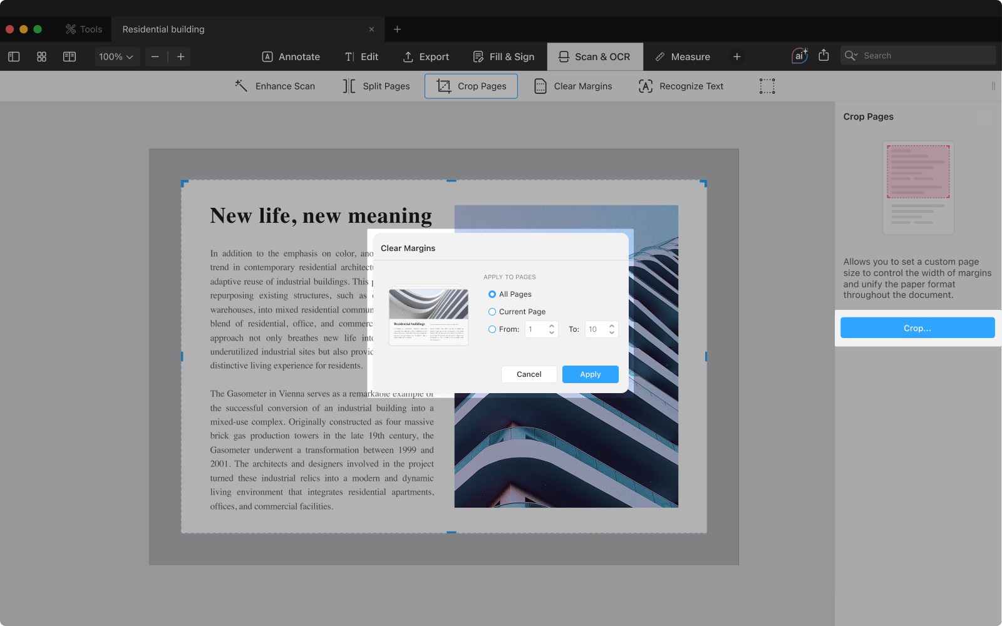Cancel the Clear Margins dialog
Viewport: 1002px width, 626px height.
529,374
